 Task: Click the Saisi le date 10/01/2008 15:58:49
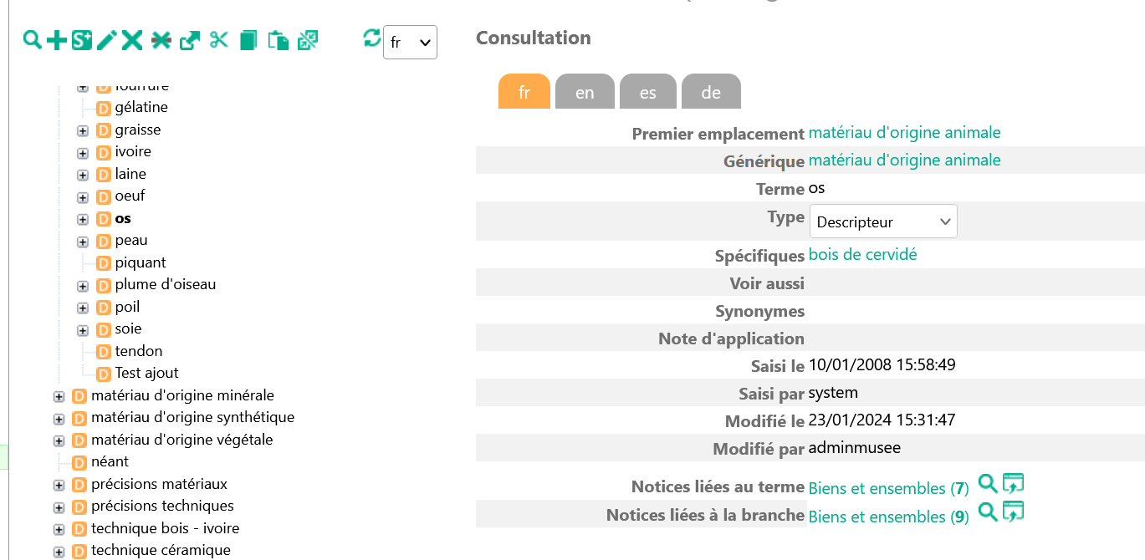tap(882, 364)
